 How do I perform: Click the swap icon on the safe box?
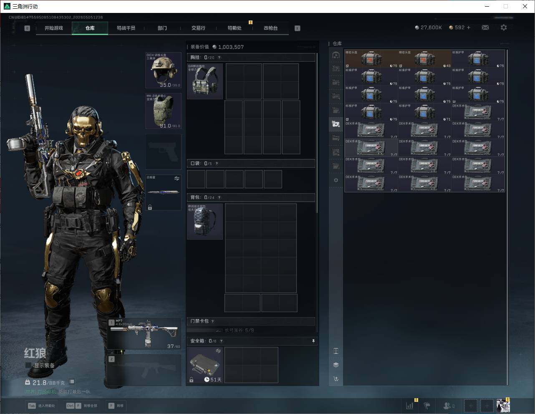point(218,351)
